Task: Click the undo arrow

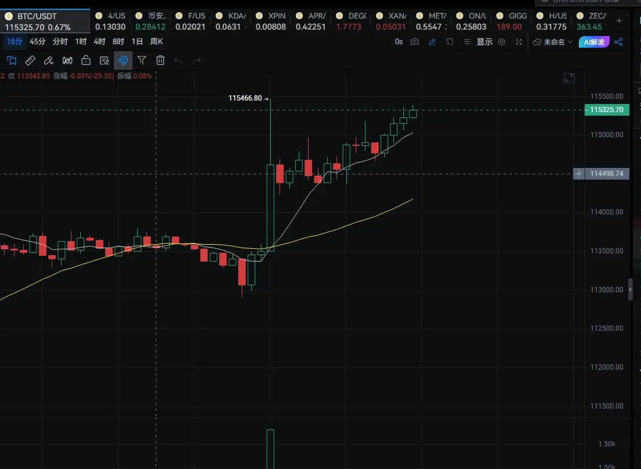Action: coord(178,61)
